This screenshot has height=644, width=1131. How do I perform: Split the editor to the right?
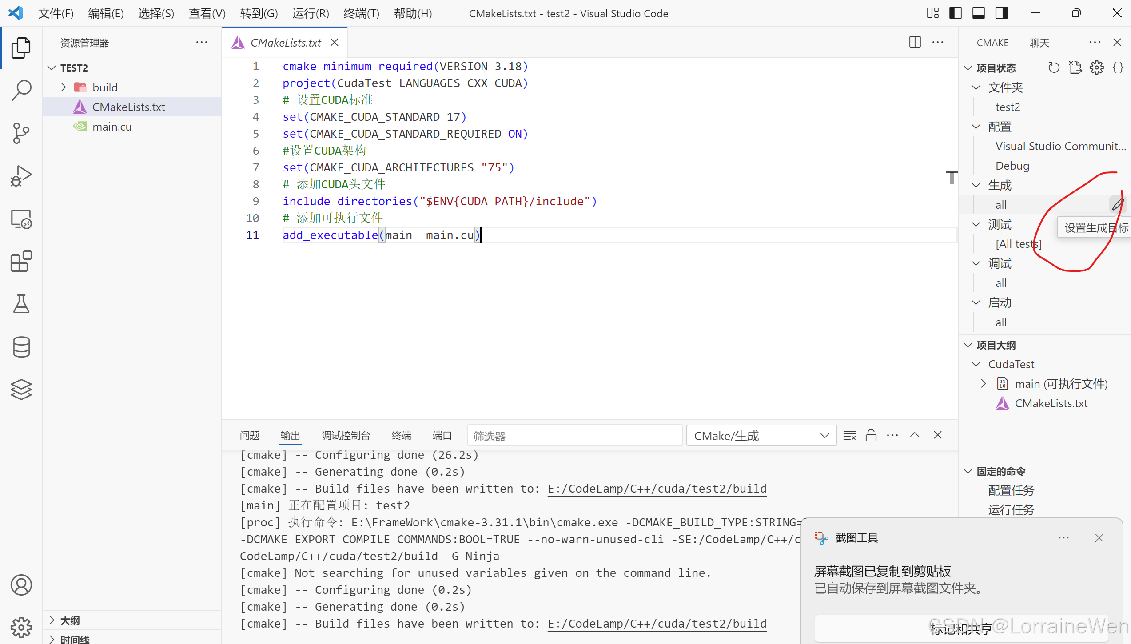915,42
